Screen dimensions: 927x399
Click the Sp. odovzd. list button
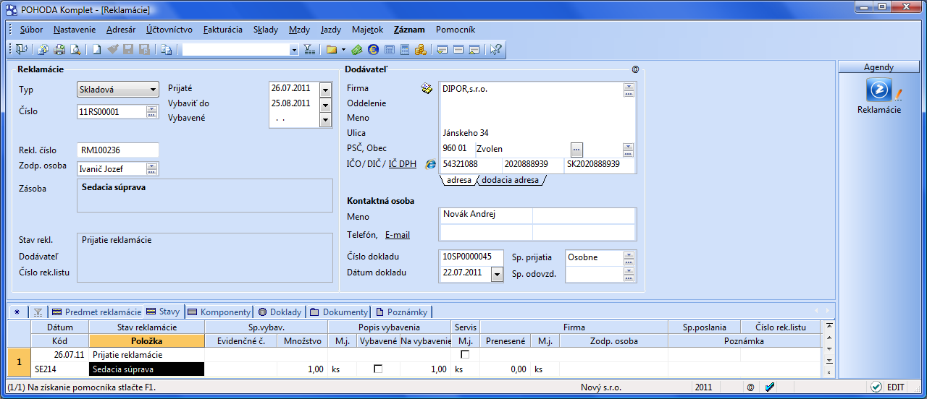coord(629,273)
